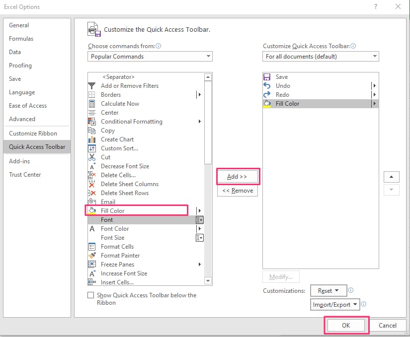Select the Cut command with scissors icon

click(x=106, y=157)
